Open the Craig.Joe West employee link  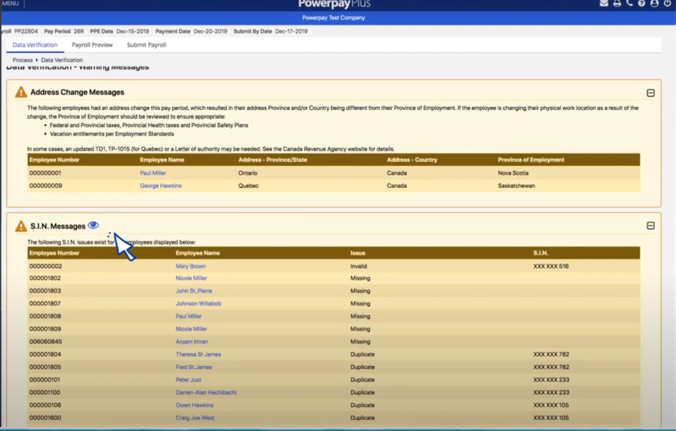click(195, 417)
